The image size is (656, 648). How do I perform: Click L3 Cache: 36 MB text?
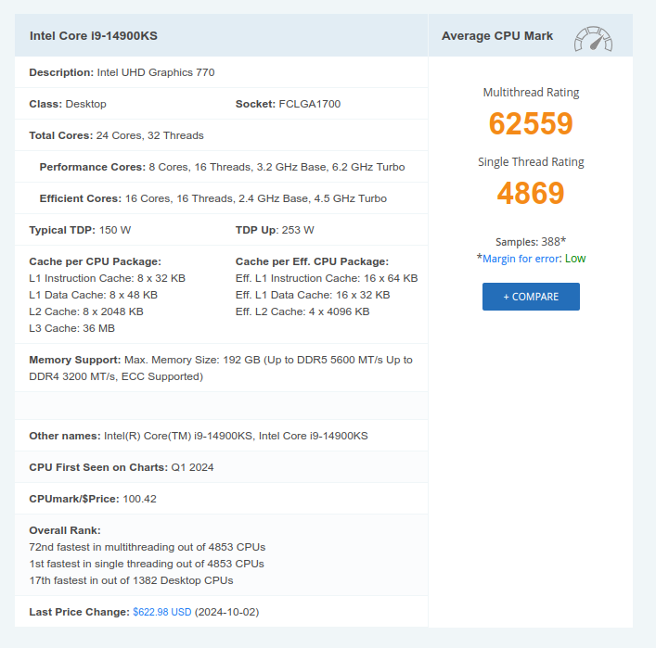[x=72, y=328]
